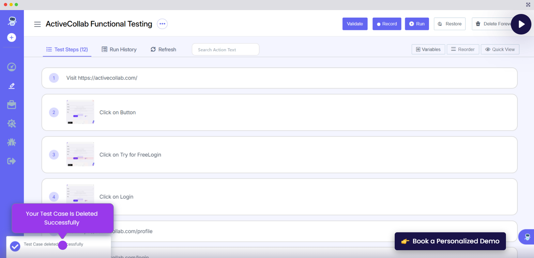
Task: Click the Restore button
Action: tap(449, 24)
